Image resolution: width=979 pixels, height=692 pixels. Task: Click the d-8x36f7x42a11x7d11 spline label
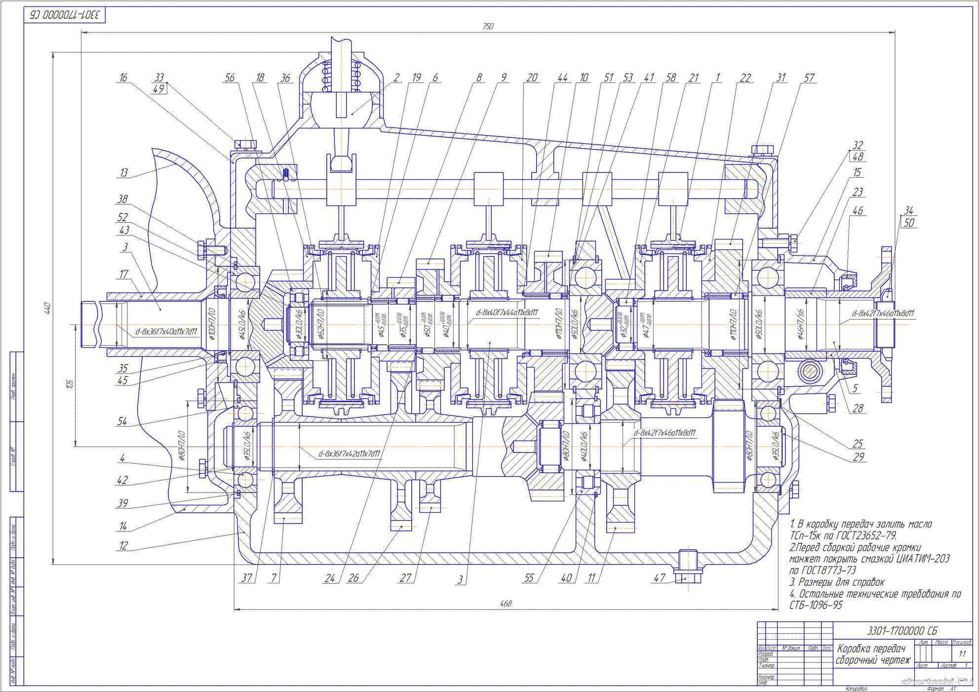click(x=349, y=453)
